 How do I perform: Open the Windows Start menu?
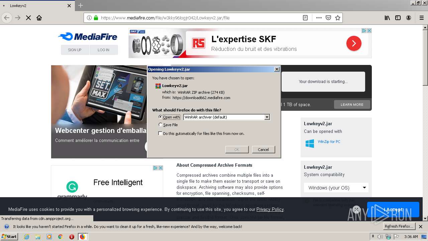pyautogui.click(x=9, y=237)
